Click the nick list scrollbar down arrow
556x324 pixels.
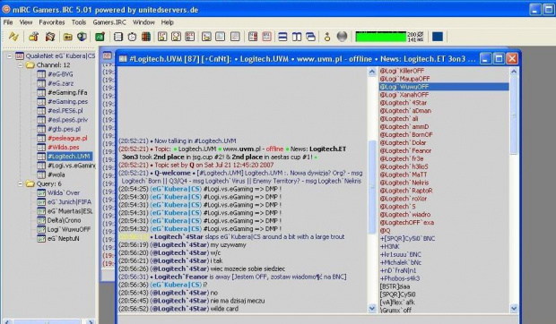click(x=514, y=309)
